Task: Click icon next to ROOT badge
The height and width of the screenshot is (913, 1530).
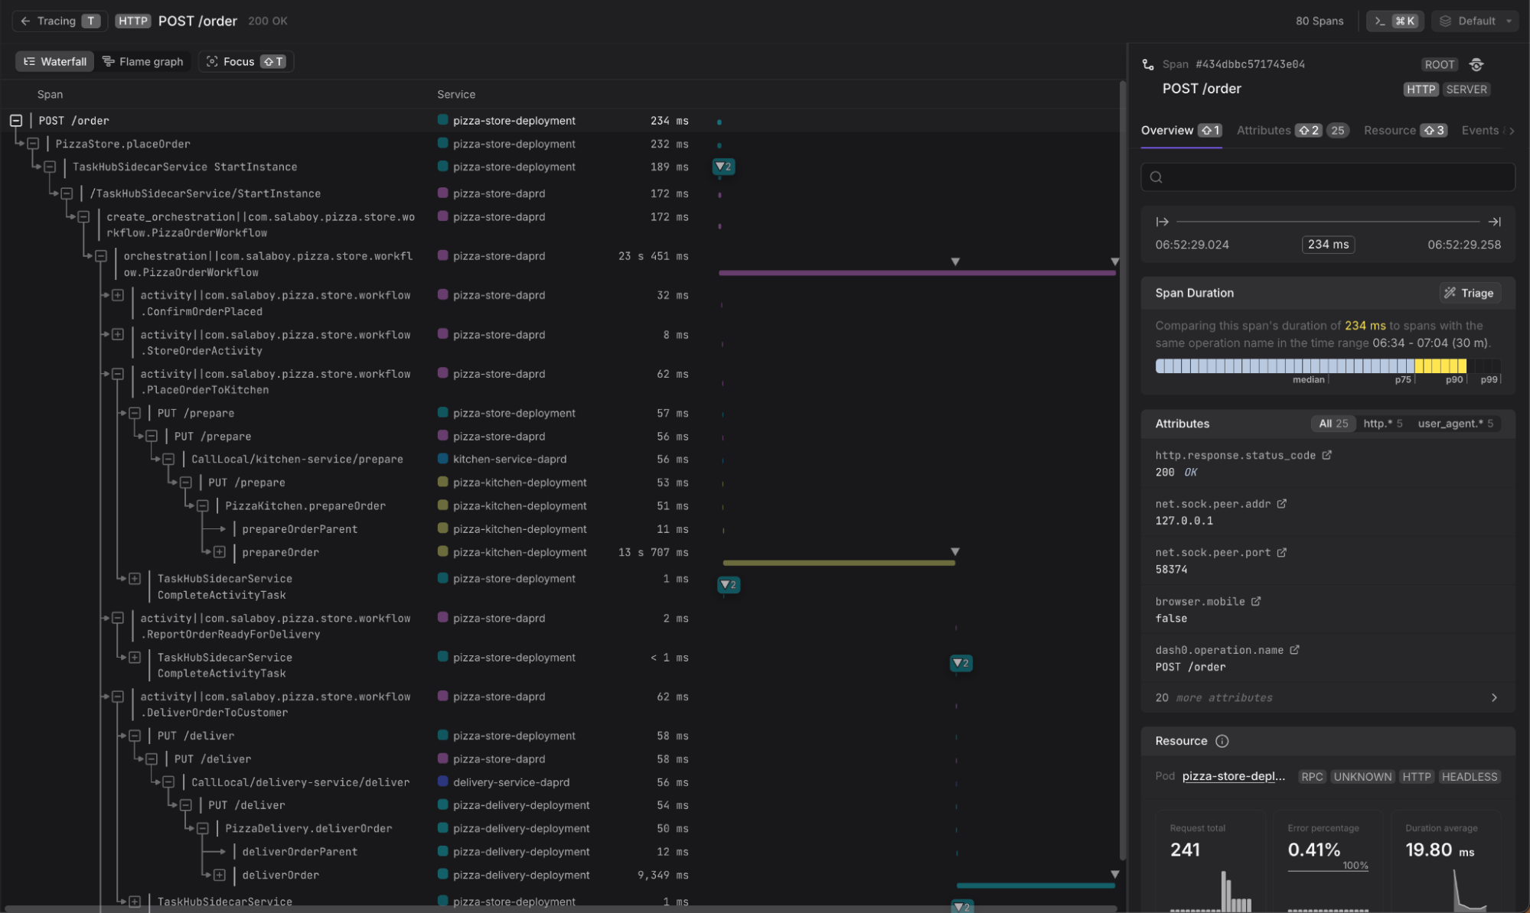Action: click(1476, 64)
